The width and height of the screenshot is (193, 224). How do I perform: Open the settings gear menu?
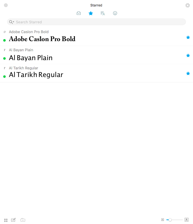[x=187, y=5]
